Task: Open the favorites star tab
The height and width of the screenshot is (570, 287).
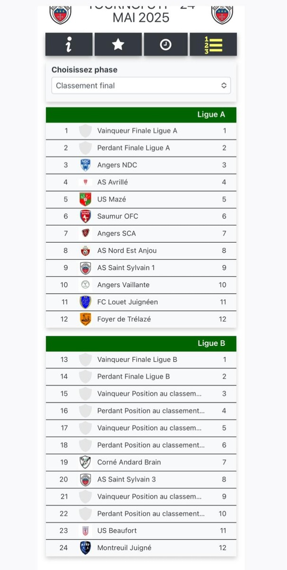Action: pos(118,45)
